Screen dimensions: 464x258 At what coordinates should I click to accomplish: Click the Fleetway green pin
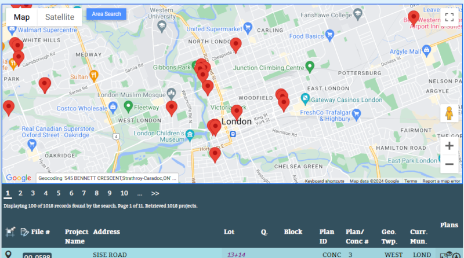point(128,107)
